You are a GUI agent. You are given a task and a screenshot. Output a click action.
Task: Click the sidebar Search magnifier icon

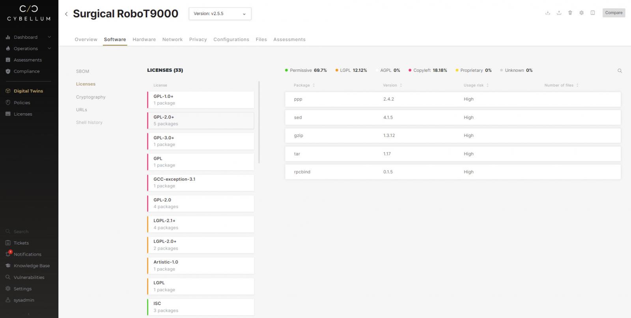[x=8, y=232]
